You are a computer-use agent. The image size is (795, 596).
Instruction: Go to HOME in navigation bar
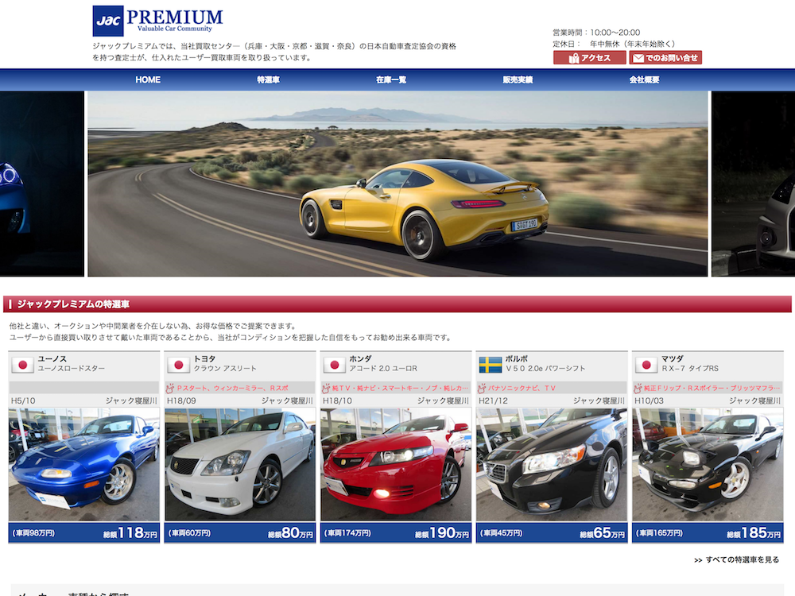click(x=148, y=79)
